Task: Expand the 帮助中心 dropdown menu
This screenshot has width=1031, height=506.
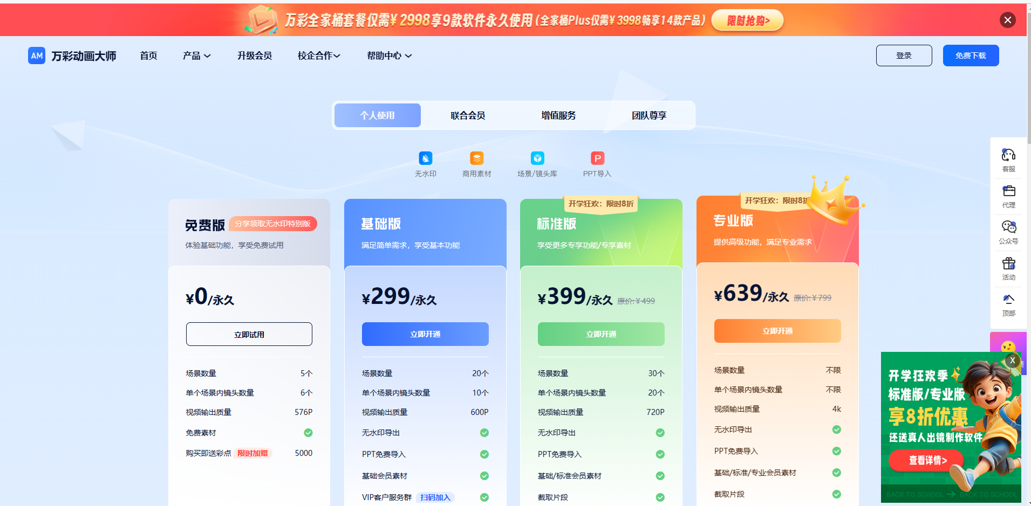Action: (389, 56)
